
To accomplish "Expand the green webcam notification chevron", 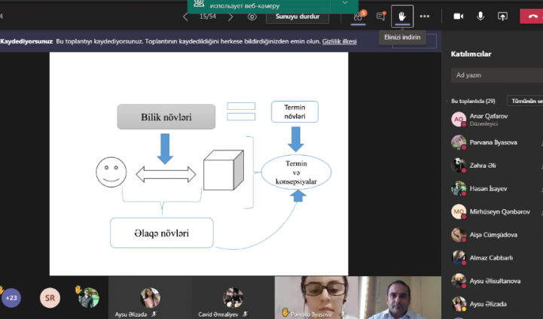I will click(x=345, y=3).
